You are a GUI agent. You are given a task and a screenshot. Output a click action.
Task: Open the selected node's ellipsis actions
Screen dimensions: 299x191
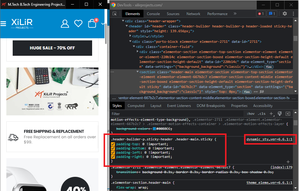click(x=112, y=72)
